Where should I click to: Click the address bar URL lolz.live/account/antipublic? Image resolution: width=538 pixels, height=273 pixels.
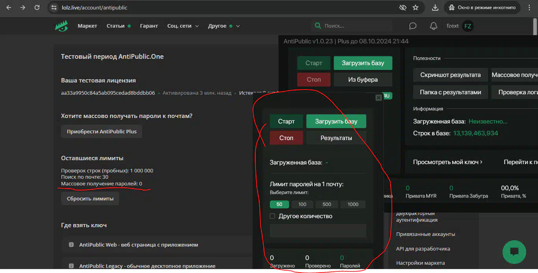(x=95, y=7)
